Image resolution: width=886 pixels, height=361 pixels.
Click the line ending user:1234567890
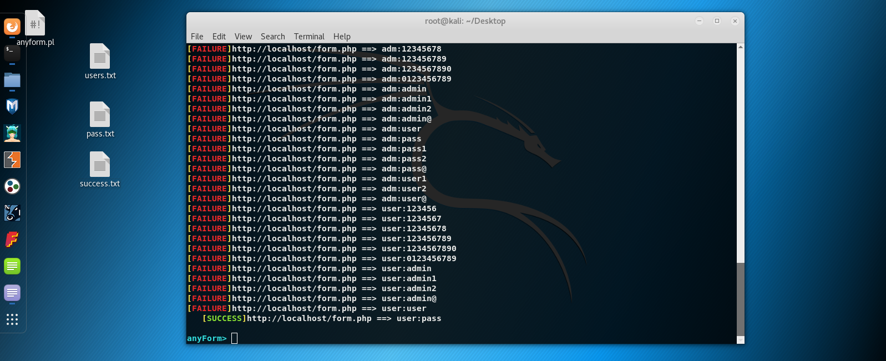(322, 248)
